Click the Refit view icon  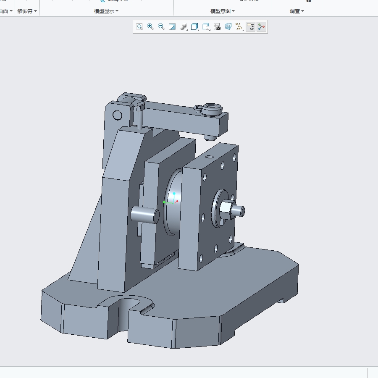[x=139, y=27]
